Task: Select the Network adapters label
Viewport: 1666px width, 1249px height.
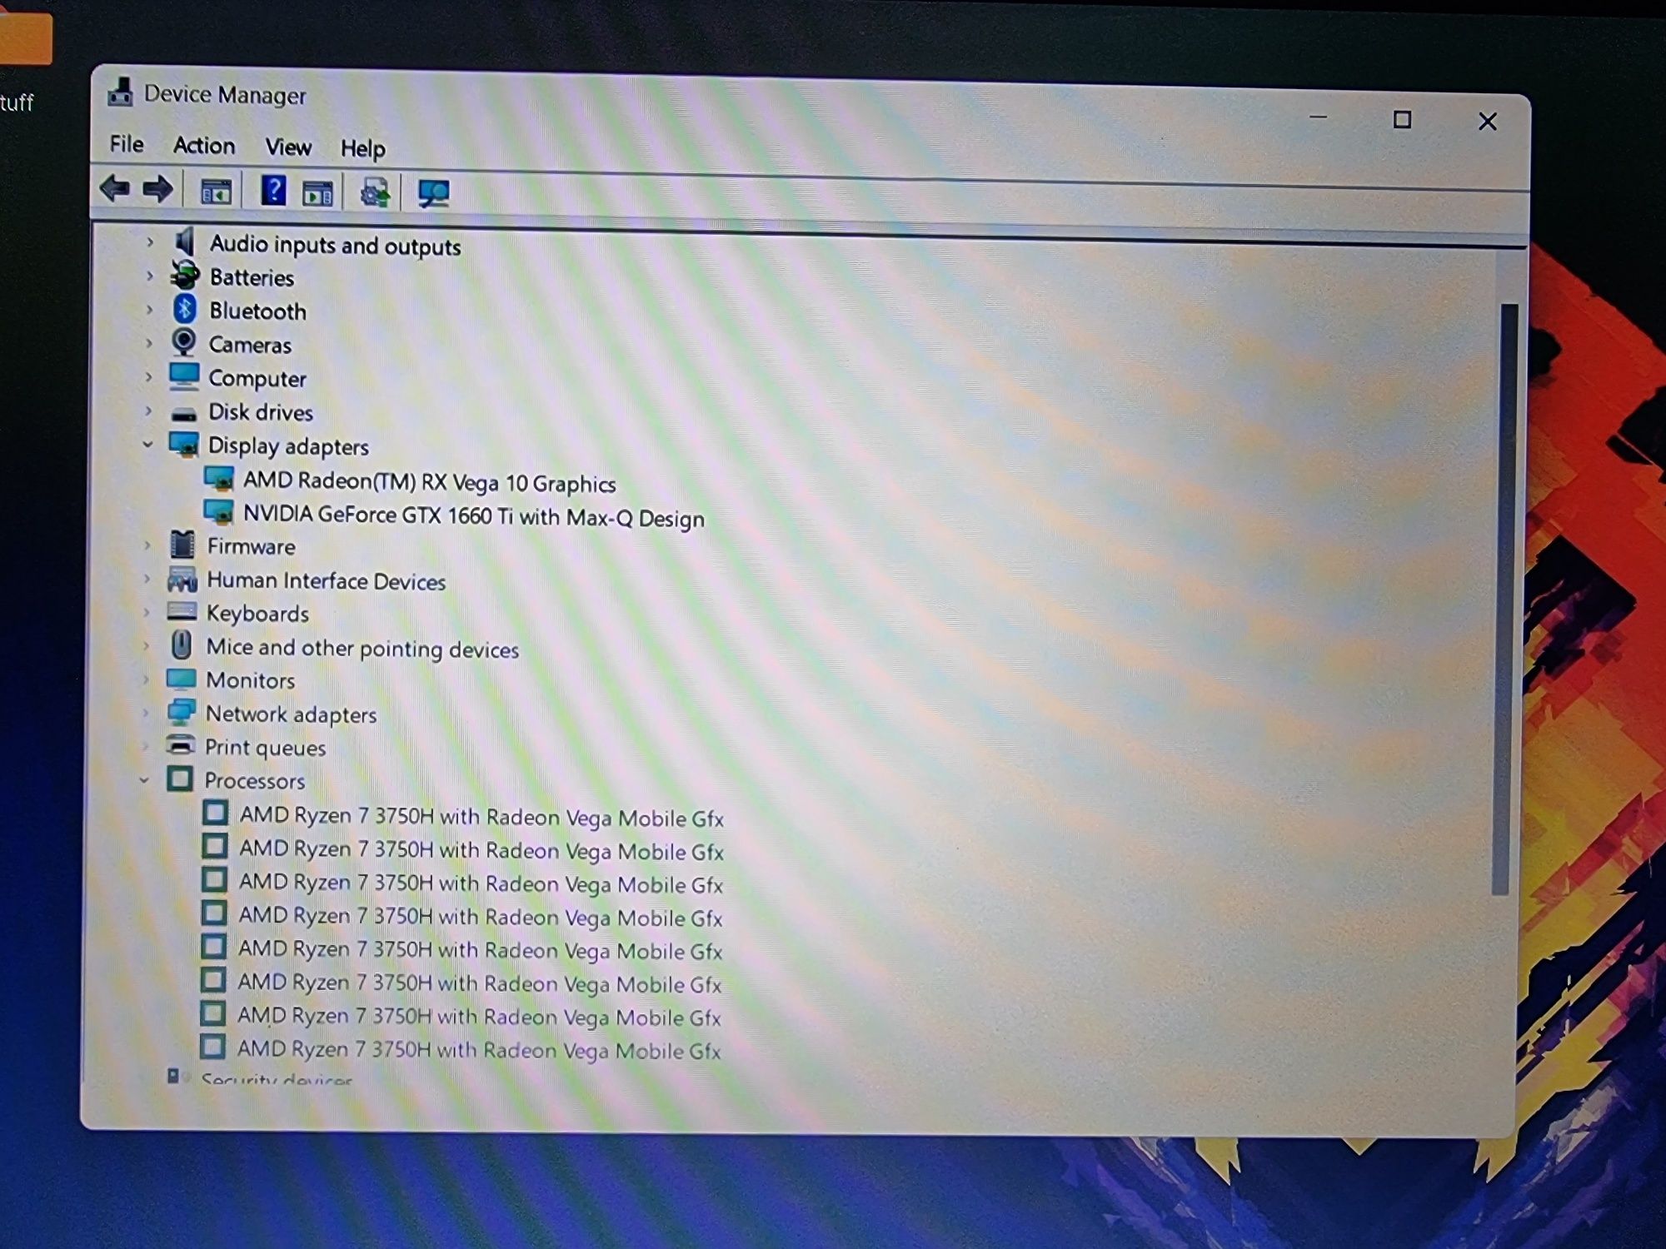Action: (291, 714)
